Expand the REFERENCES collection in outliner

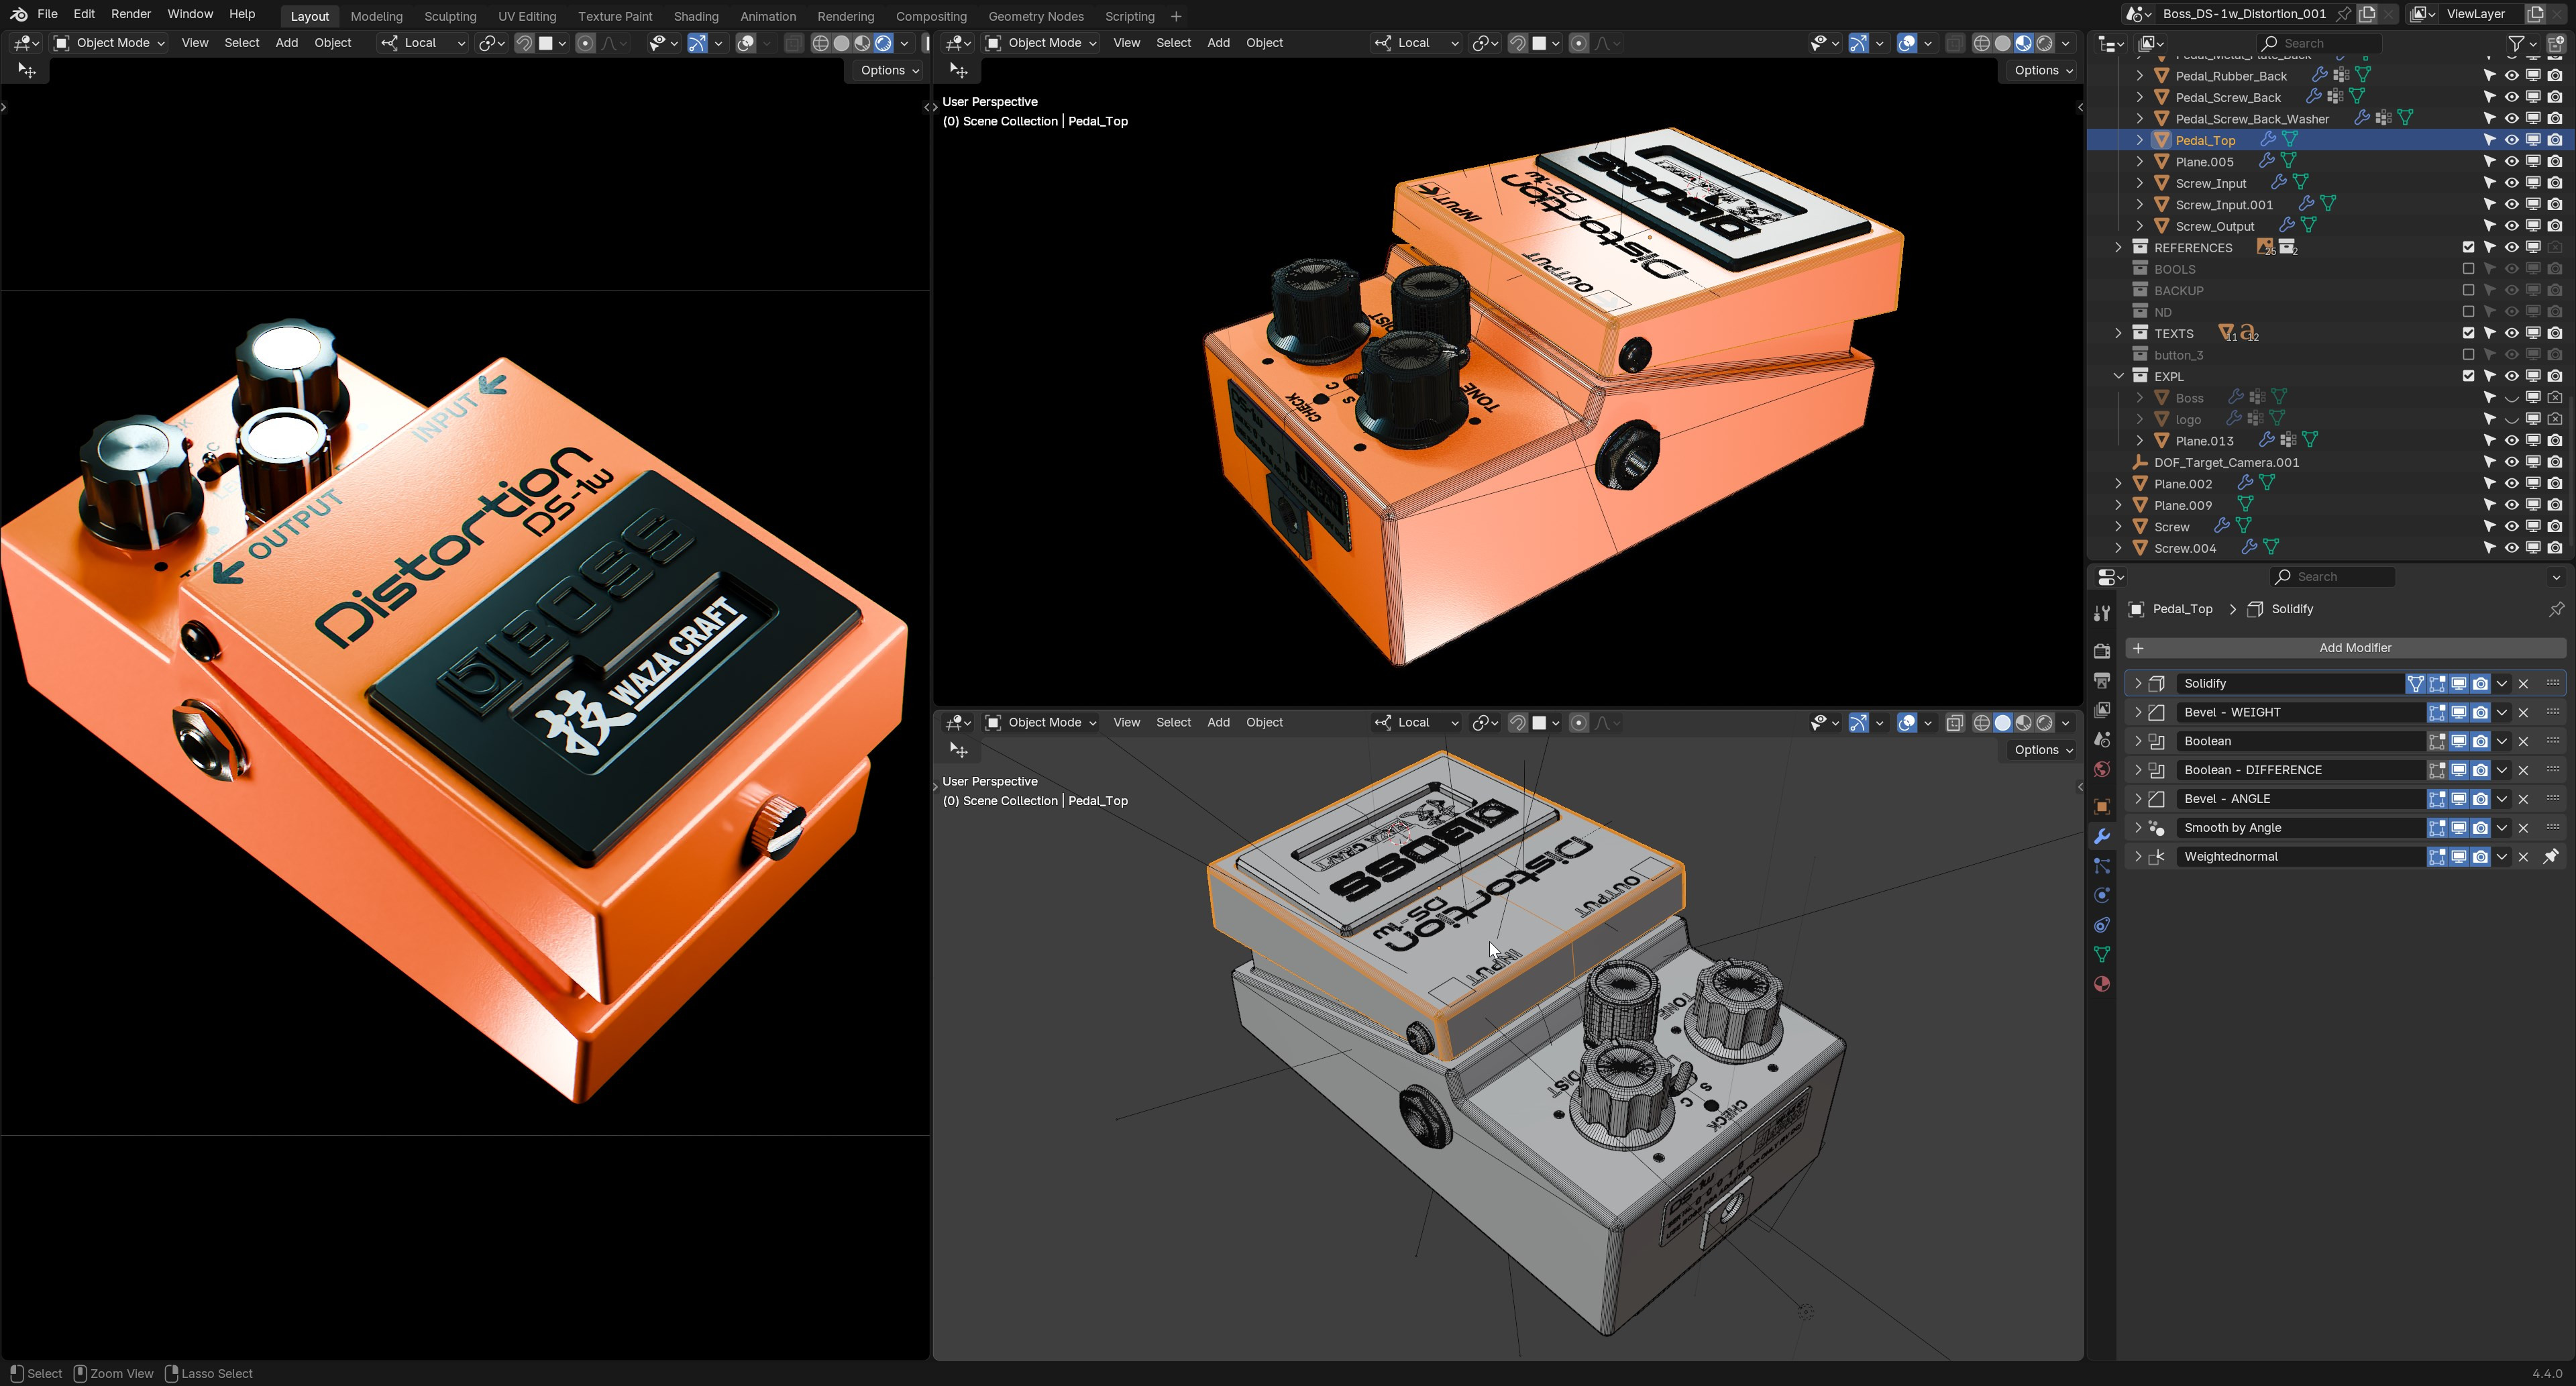tap(2119, 247)
